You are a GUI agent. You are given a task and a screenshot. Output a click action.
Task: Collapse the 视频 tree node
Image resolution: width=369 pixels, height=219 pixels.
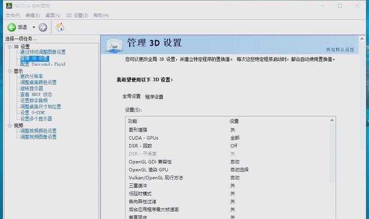coord(10,125)
